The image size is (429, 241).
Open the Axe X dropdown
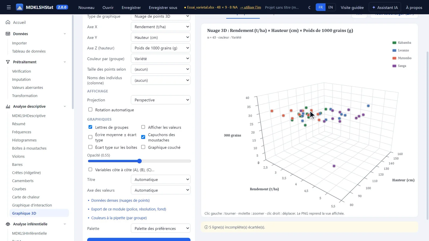pyautogui.click(x=161, y=27)
